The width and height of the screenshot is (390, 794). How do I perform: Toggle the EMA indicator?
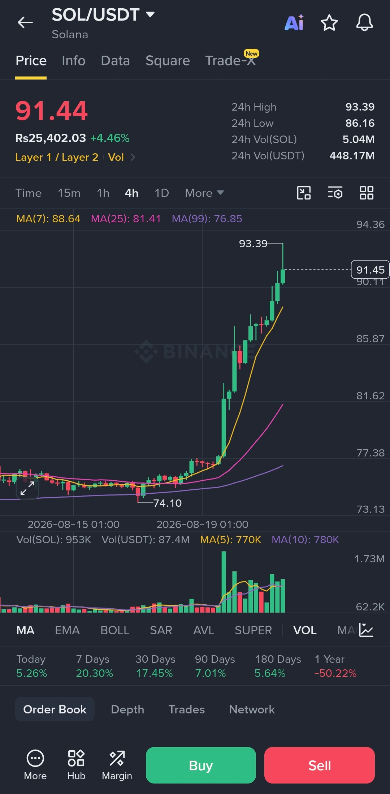[x=67, y=630]
